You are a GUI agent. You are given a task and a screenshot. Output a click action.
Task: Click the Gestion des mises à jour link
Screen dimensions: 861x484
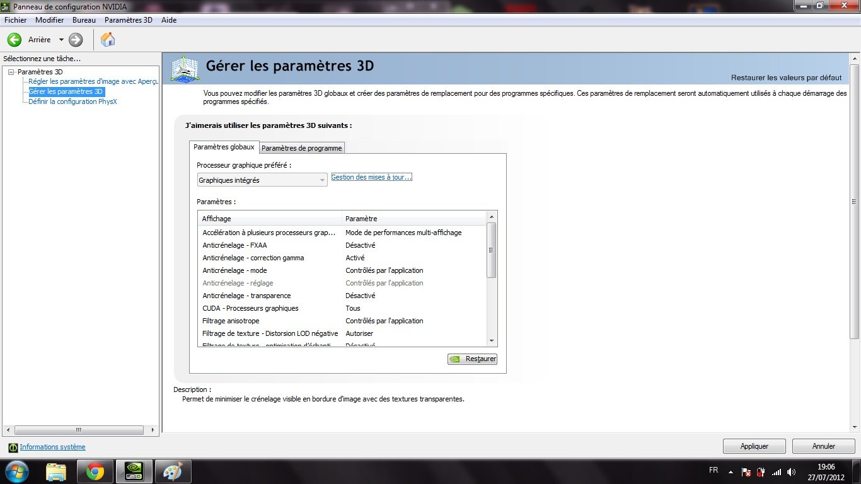(371, 177)
